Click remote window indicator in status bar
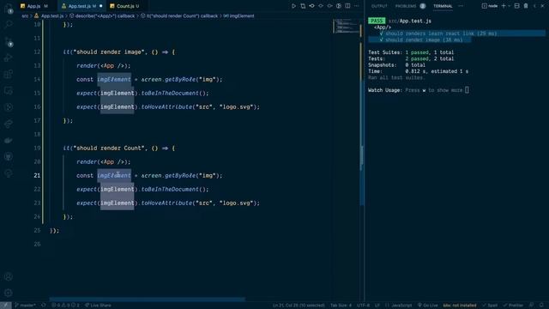 [x=6, y=306]
